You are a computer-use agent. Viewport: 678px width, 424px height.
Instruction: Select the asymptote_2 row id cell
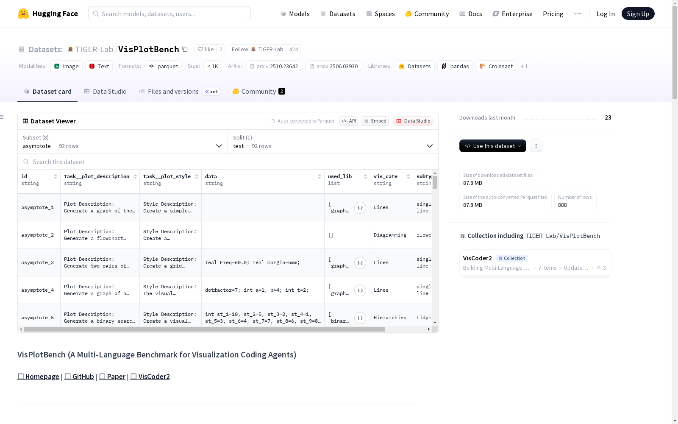[x=39, y=235]
